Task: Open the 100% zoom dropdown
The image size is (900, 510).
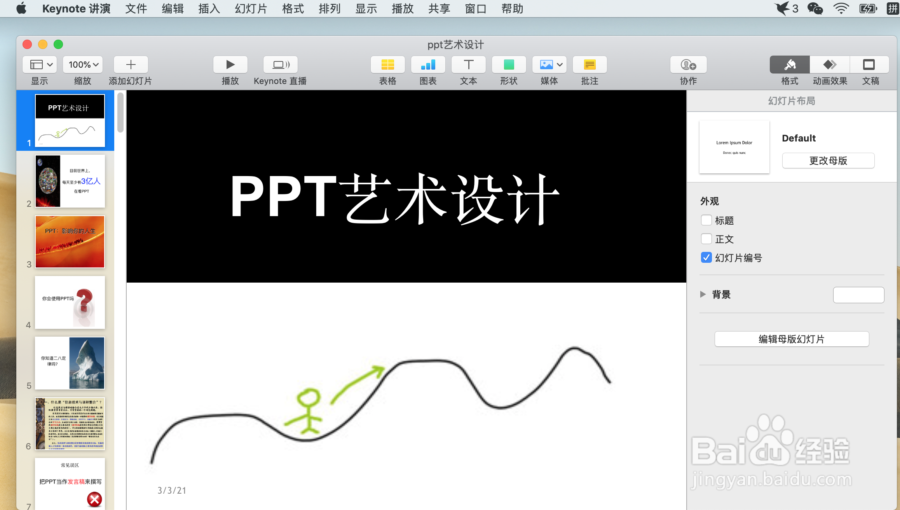Action: (83, 65)
